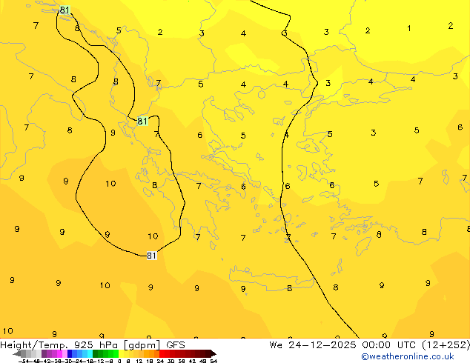
Task: Click the temperature value 1 on the map
Action: coord(409,28)
